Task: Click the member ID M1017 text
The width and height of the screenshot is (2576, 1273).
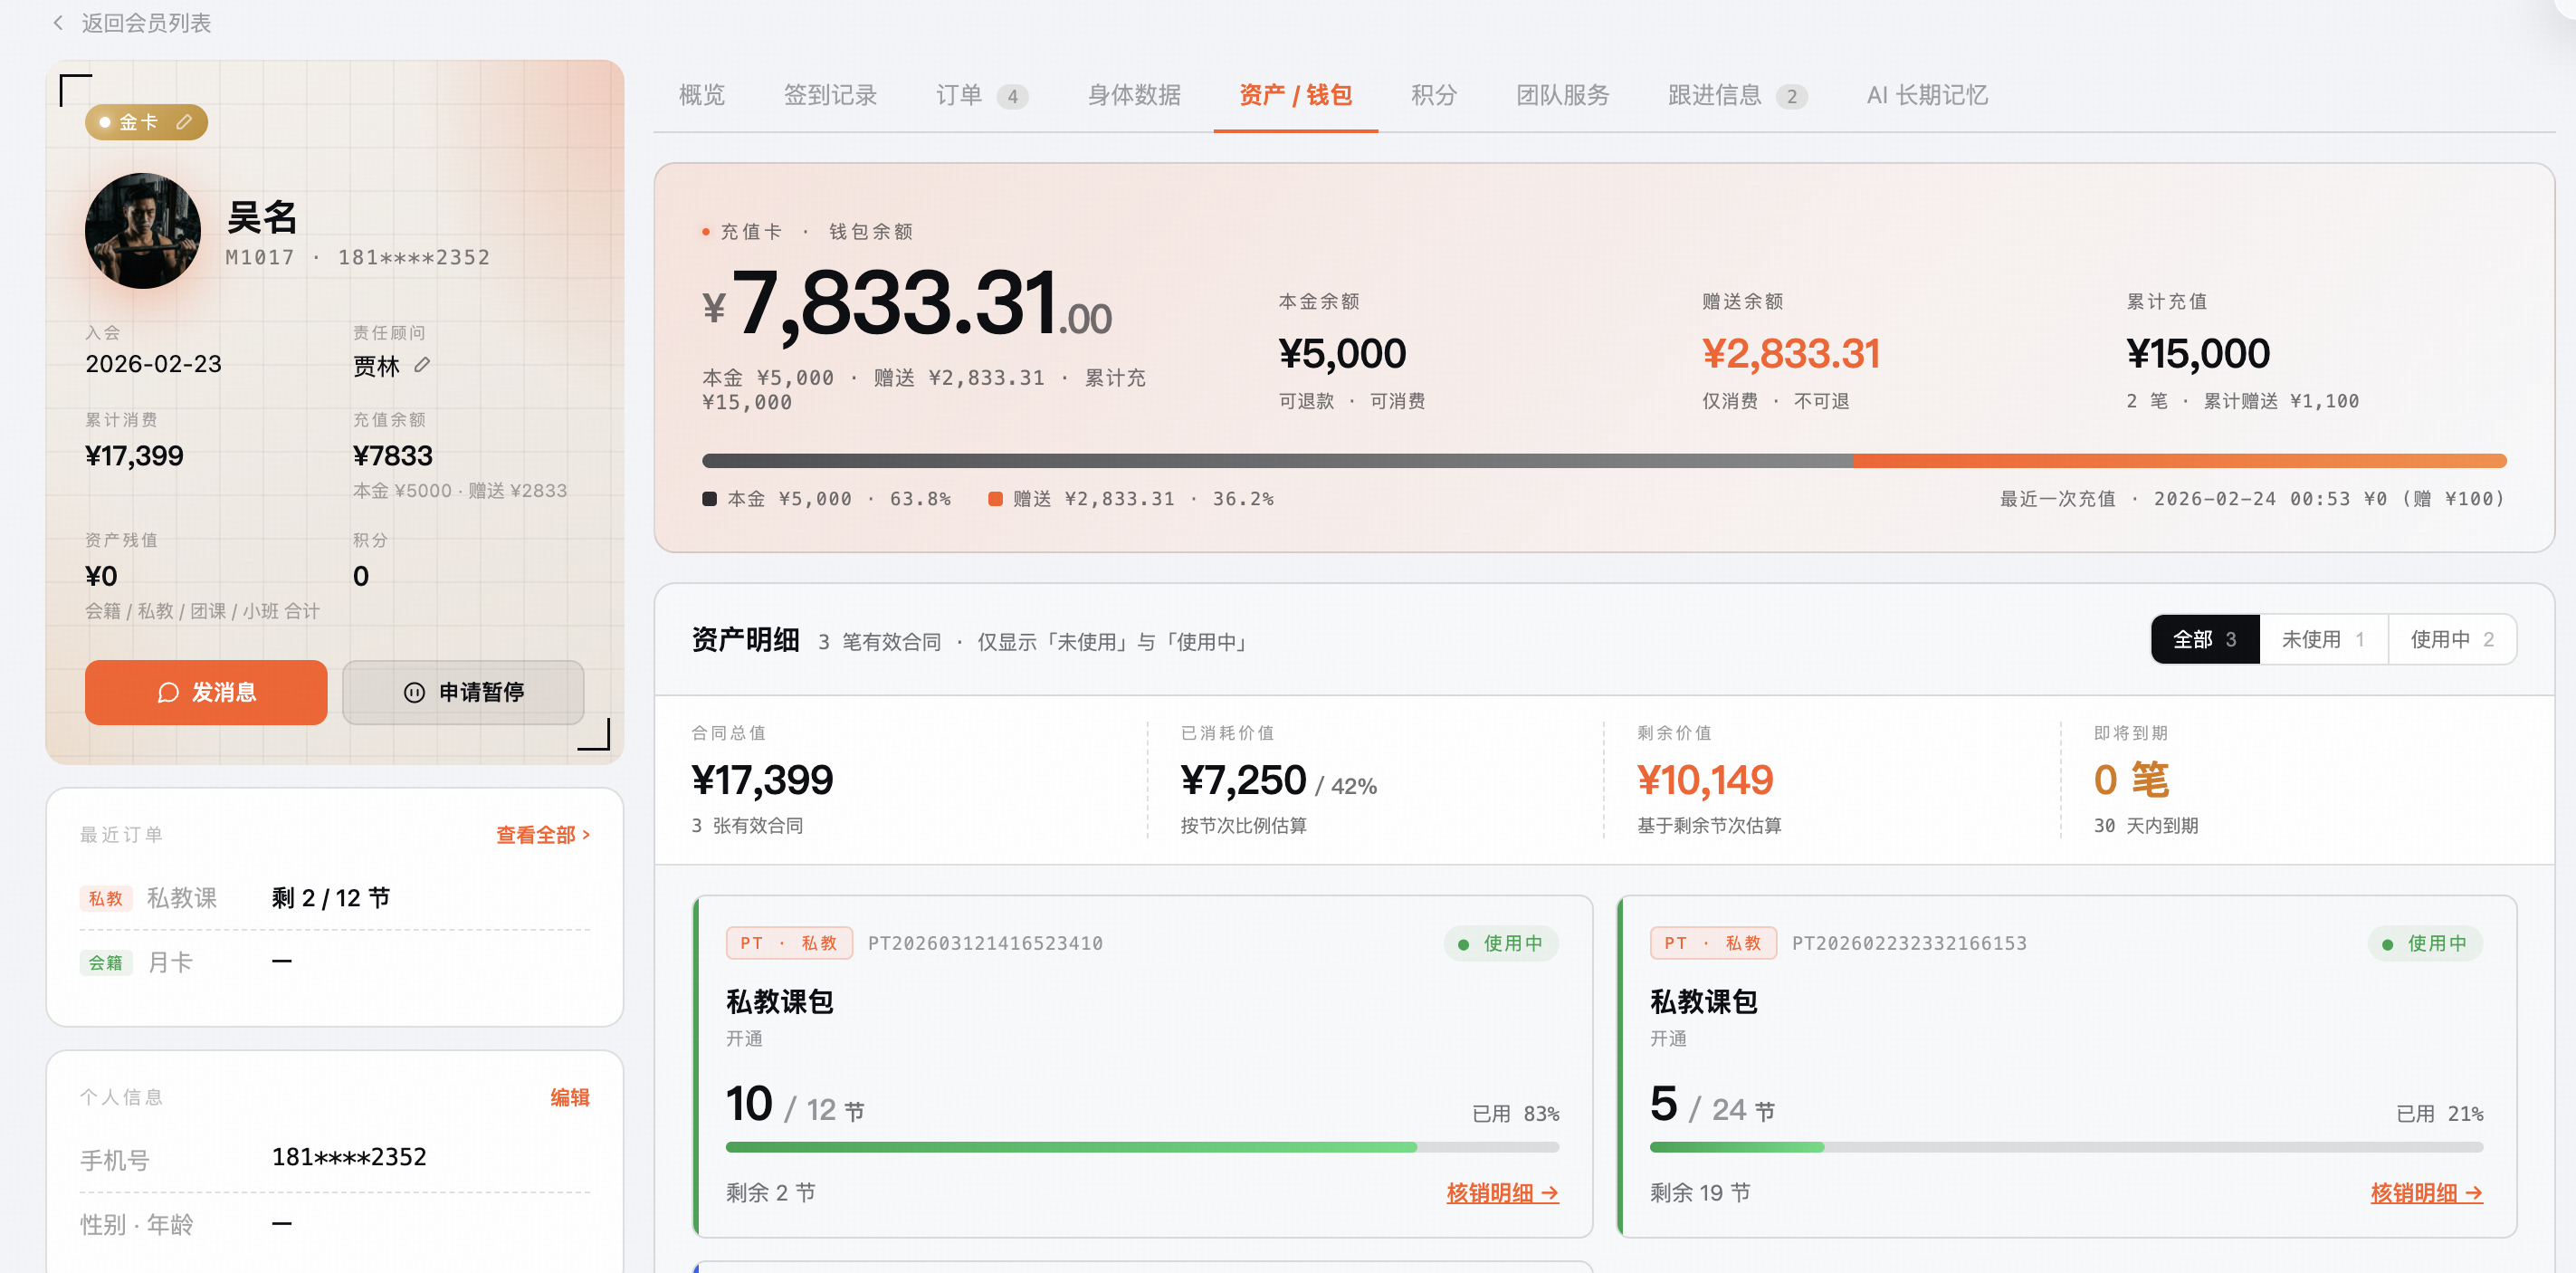Action: point(260,257)
